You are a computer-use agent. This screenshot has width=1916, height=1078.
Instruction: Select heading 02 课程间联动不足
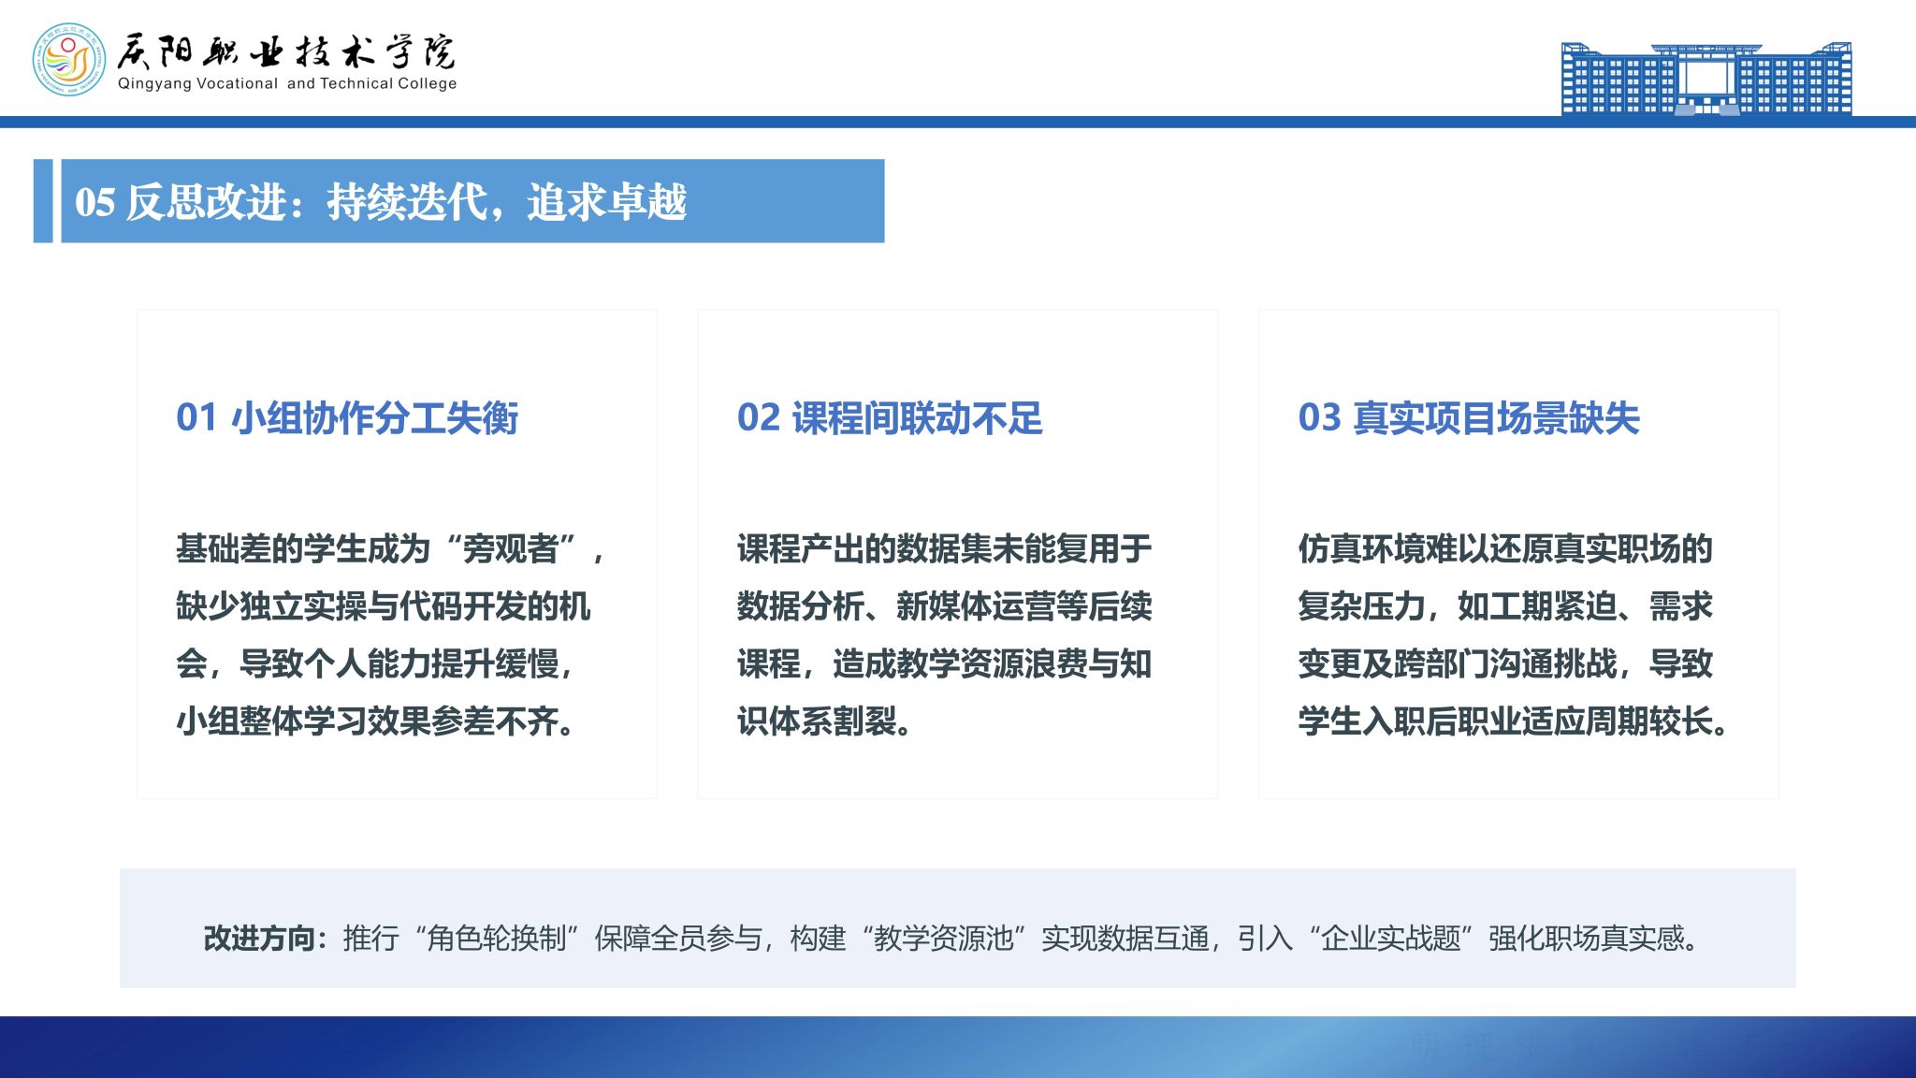pos(890,417)
